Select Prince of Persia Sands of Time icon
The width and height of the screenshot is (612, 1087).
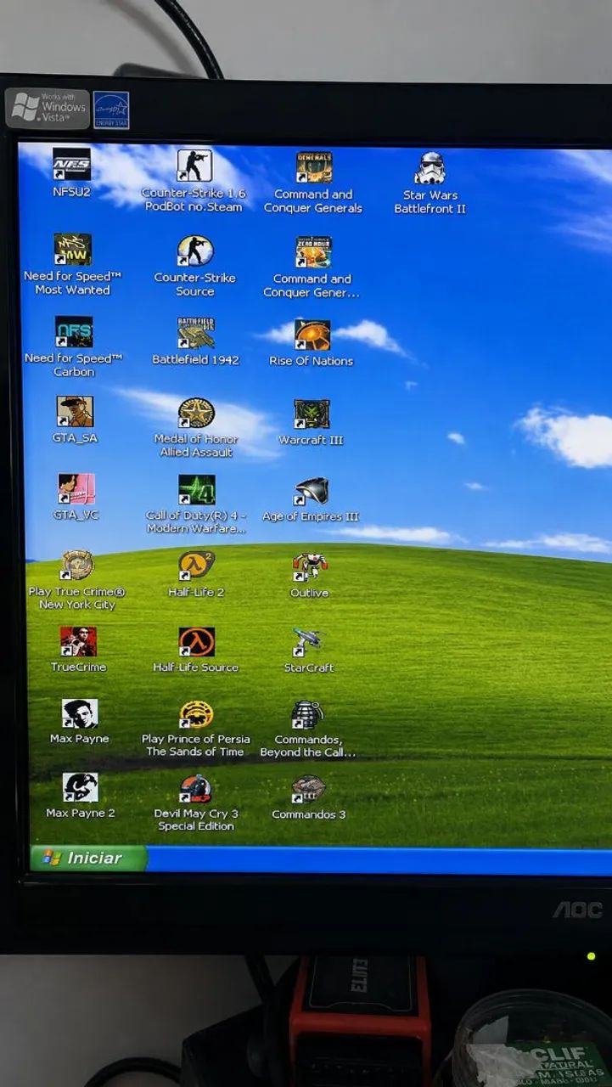point(196,715)
